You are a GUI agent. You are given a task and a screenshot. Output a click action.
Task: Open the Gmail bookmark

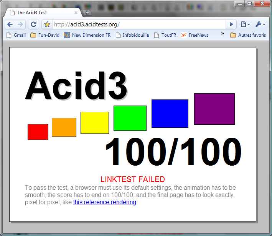coord(16,35)
